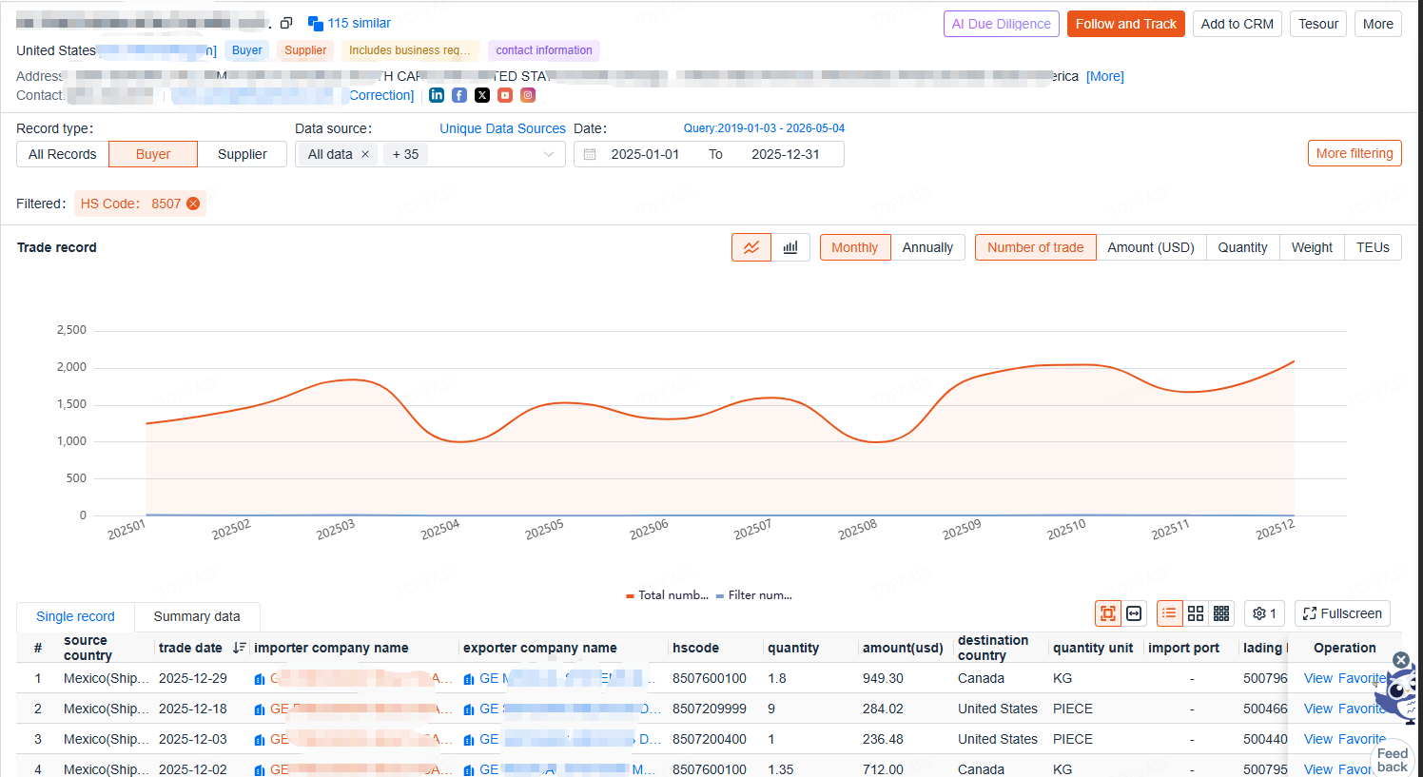Copy the company name with the copy icon

click(286, 23)
